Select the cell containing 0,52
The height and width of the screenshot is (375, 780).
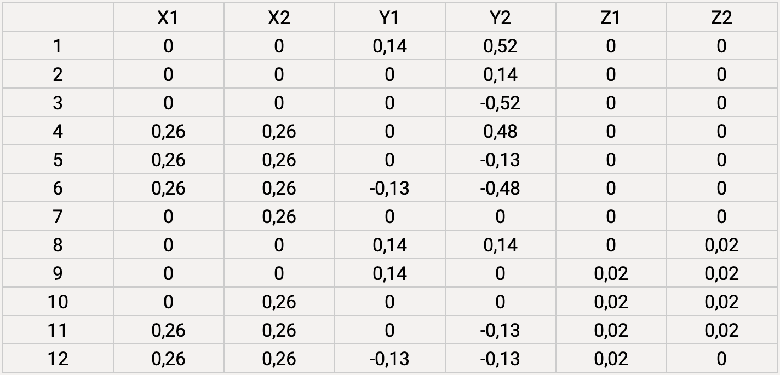point(500,46)
